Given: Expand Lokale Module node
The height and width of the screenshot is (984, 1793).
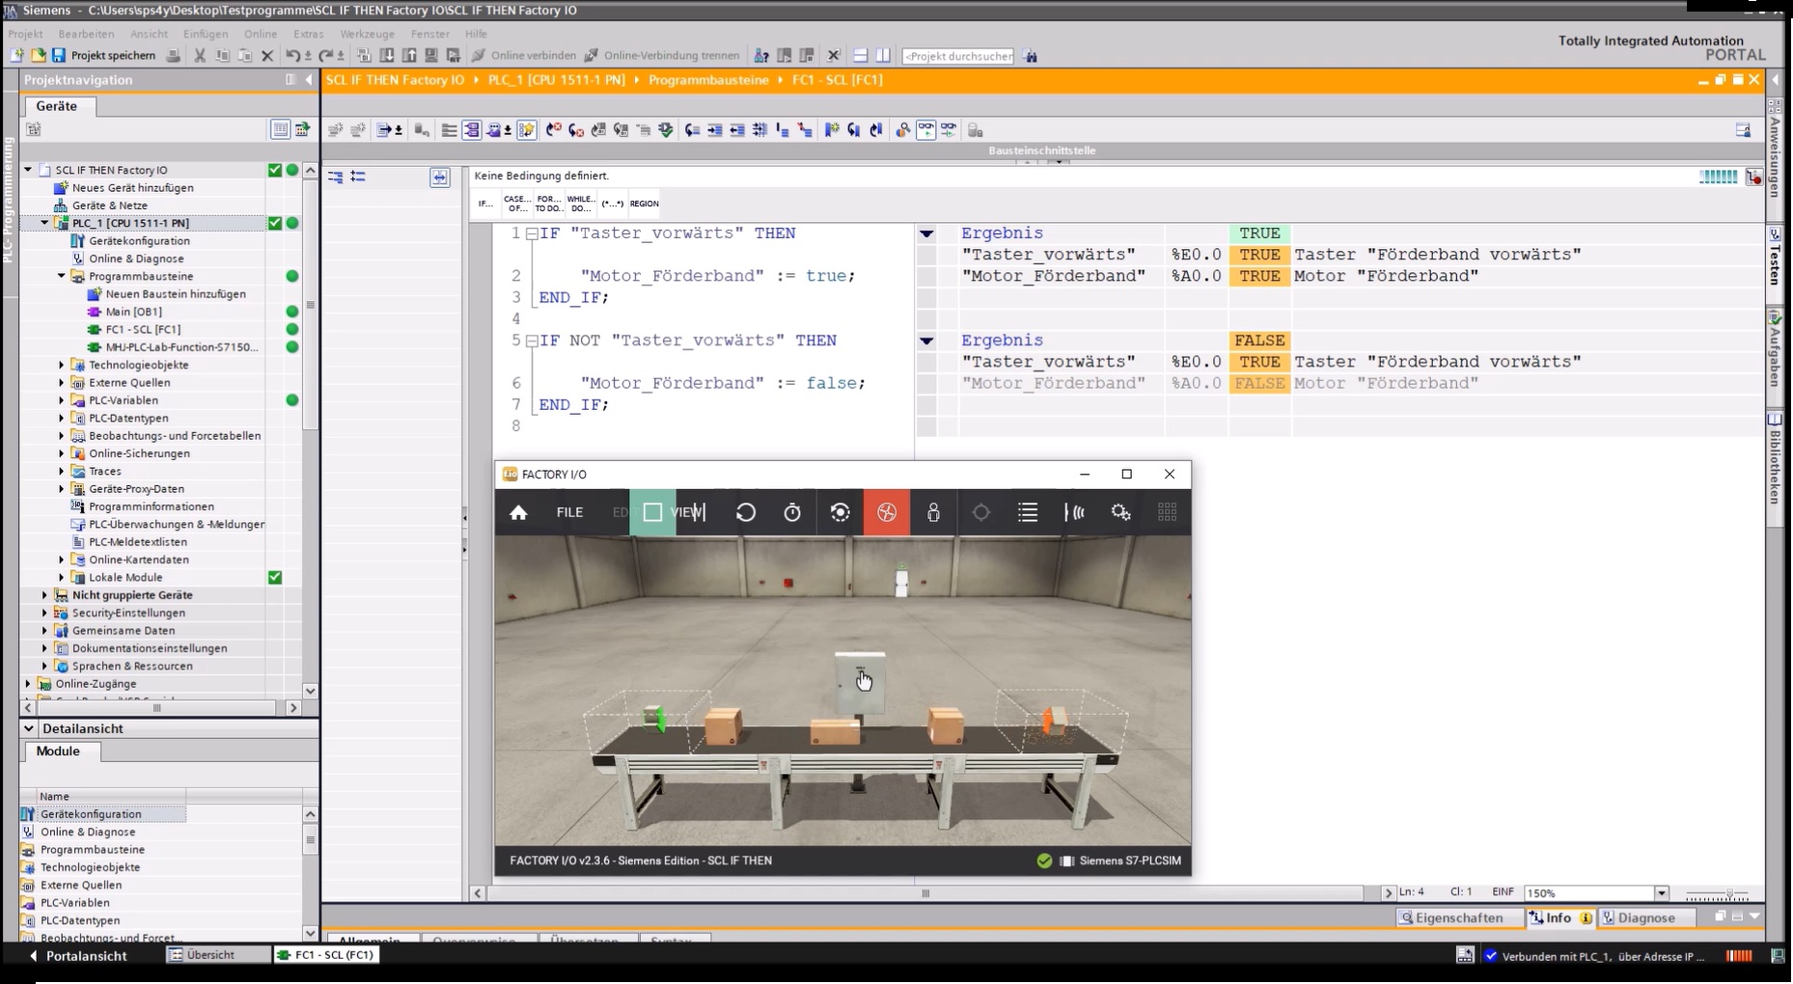Looking at the screenshot, I should tap(62, 577).
